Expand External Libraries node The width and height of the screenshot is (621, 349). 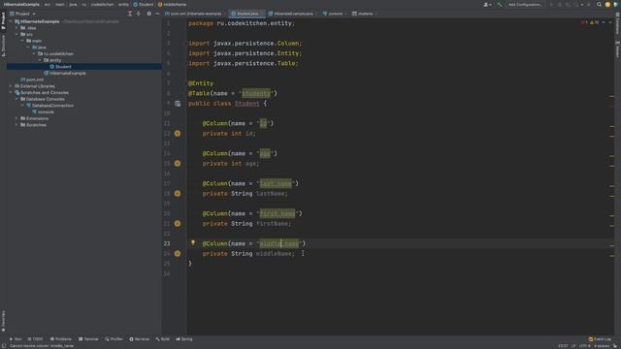pos(11,86)
